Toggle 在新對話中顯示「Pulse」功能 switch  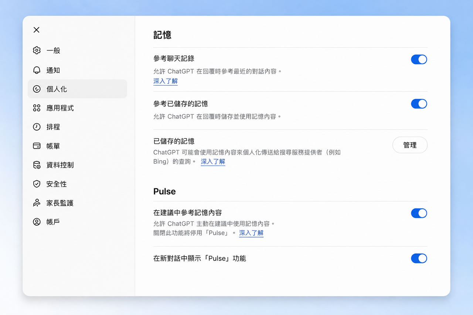419,258
